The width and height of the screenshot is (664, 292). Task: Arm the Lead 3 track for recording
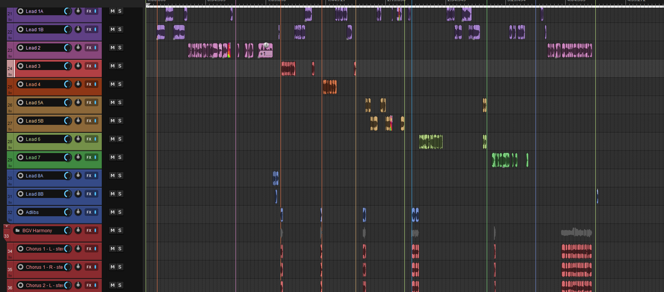20,66
